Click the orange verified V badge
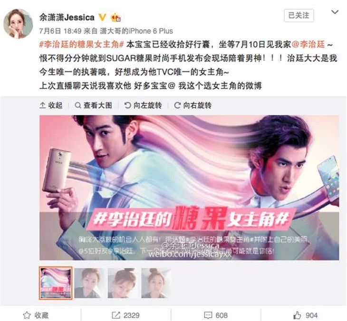The width and height of the screenshot is (347, 321). (103, 17)
